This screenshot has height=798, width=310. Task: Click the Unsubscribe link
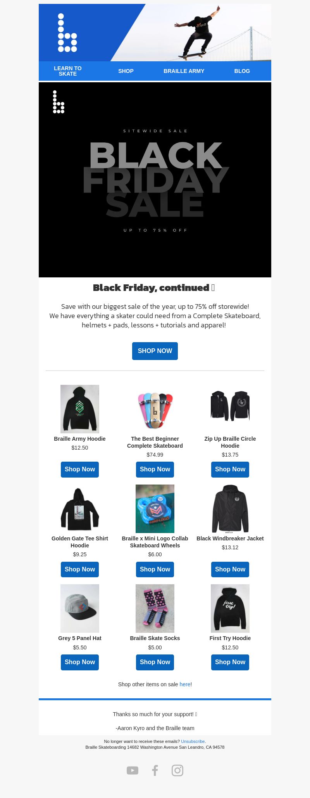193,741
